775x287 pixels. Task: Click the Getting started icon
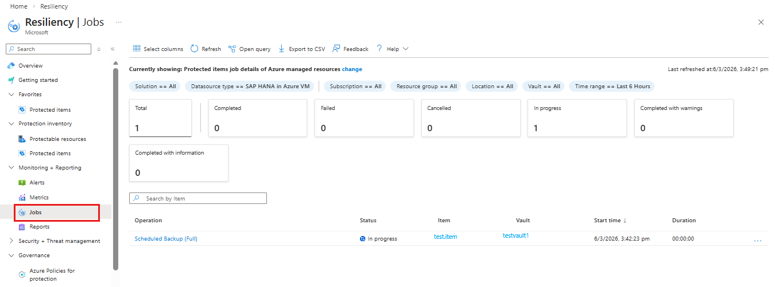click(x=11, y=80)
